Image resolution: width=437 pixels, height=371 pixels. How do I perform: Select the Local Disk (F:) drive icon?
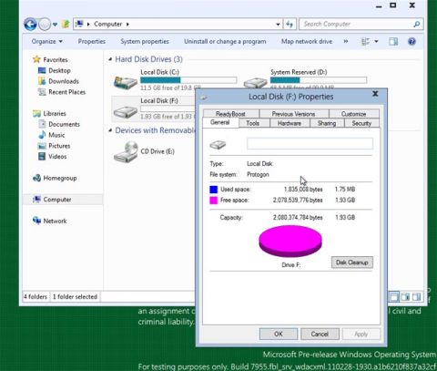(x=125, y=111)
